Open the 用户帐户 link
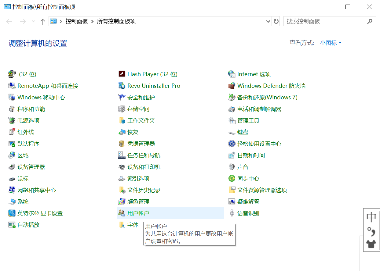380x271 pixels. pos(138,213)
